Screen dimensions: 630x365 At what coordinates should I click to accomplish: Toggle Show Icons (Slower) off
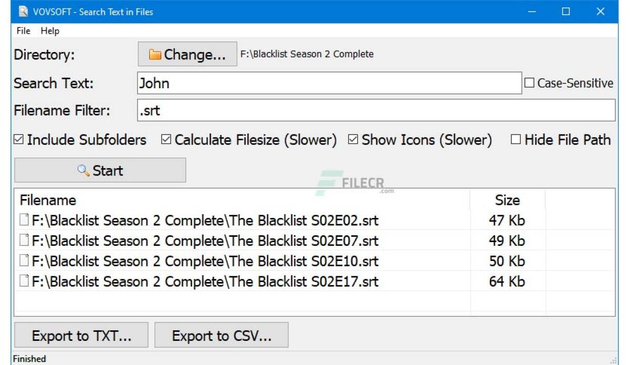coord(353,139)
